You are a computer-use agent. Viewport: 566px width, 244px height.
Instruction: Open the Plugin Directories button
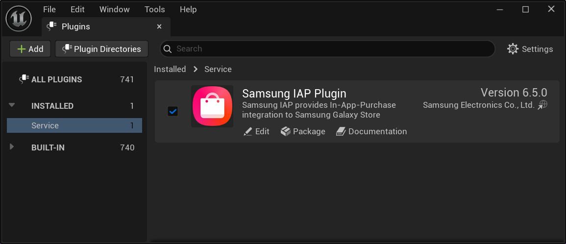[101, 49]
